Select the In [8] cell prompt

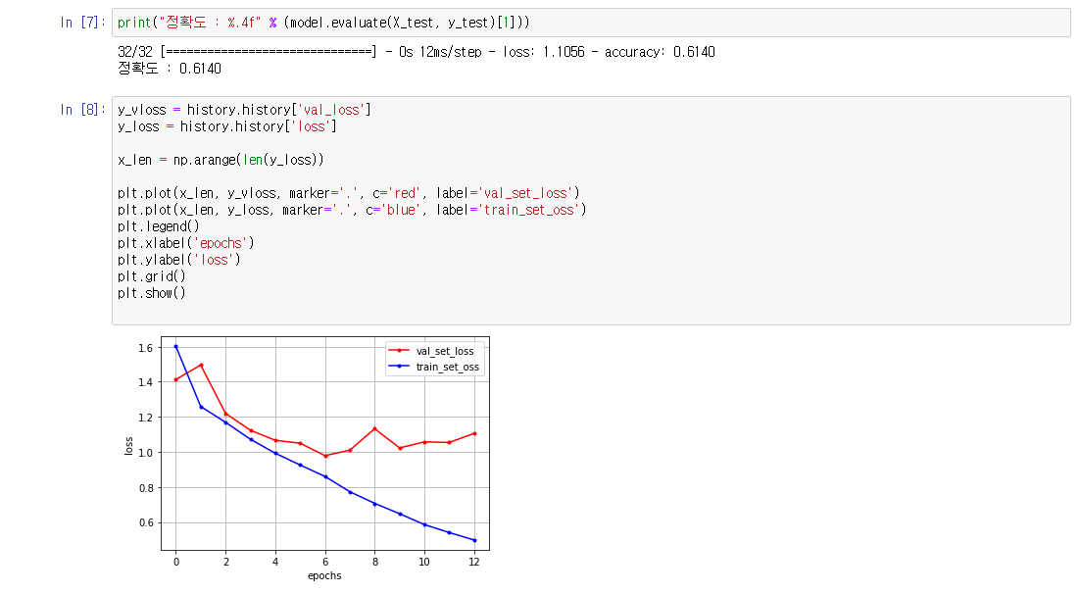[79, 110]
